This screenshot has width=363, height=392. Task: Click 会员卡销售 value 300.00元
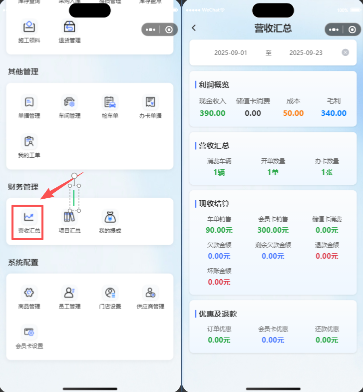273,230
